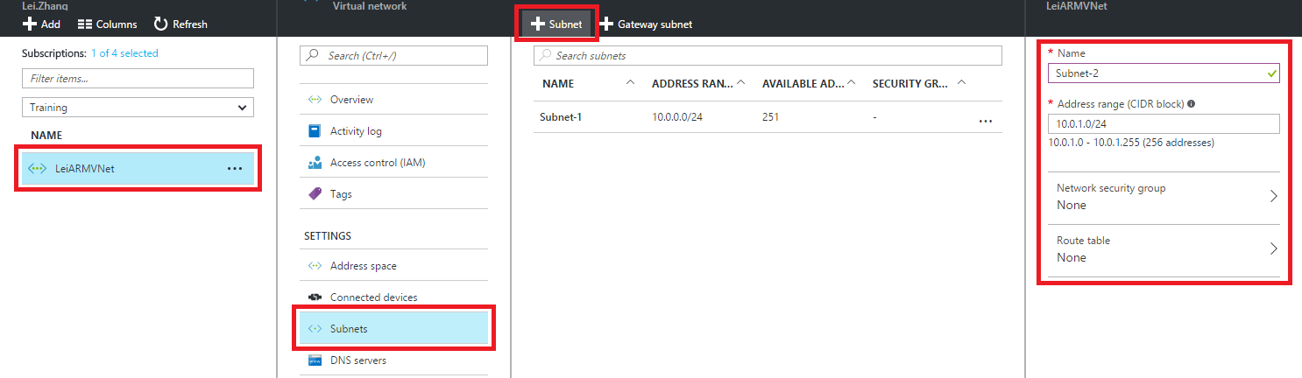1302x378 pixels.
Task: Open the Address space settings
Action: click(x=393, y=266)
